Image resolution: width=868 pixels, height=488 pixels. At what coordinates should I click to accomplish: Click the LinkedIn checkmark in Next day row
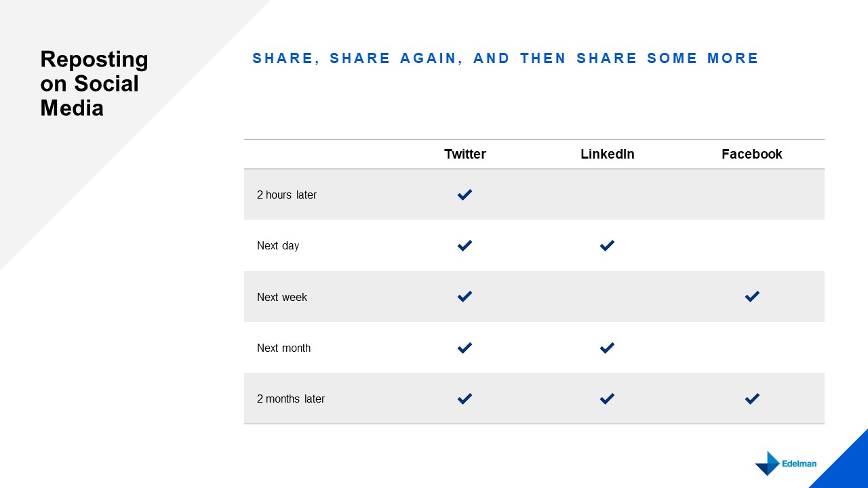607,246
